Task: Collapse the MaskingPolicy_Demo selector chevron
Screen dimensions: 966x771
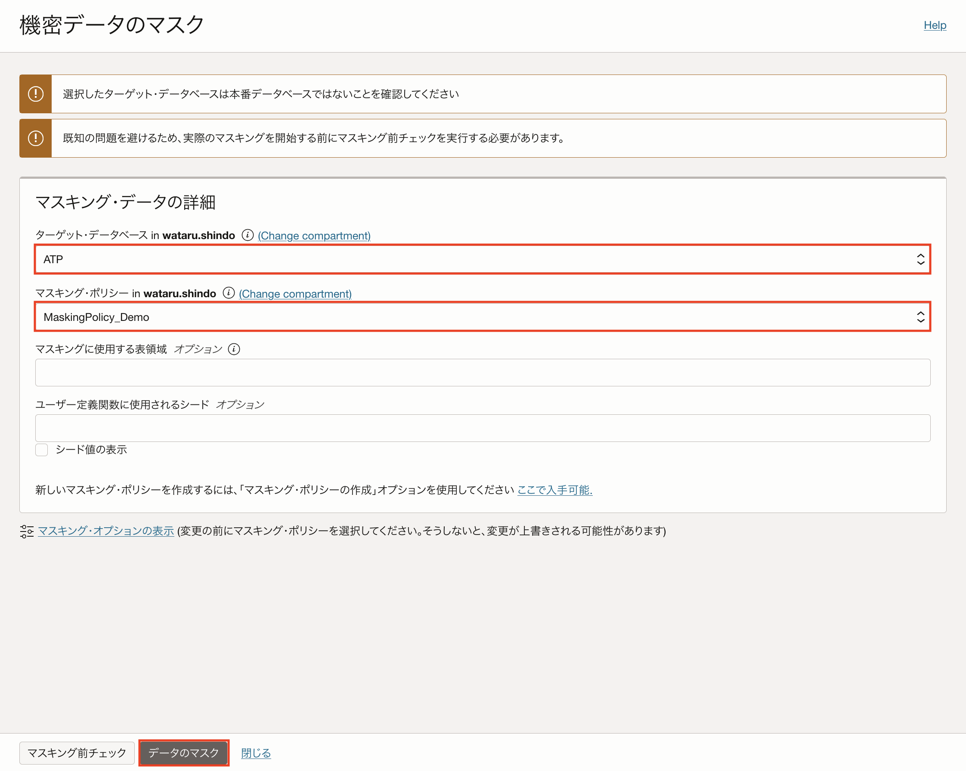Action: (921, 317)
